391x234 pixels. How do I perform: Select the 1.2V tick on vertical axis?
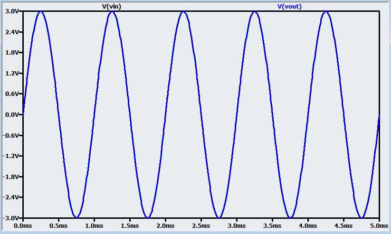coord(12,74)
